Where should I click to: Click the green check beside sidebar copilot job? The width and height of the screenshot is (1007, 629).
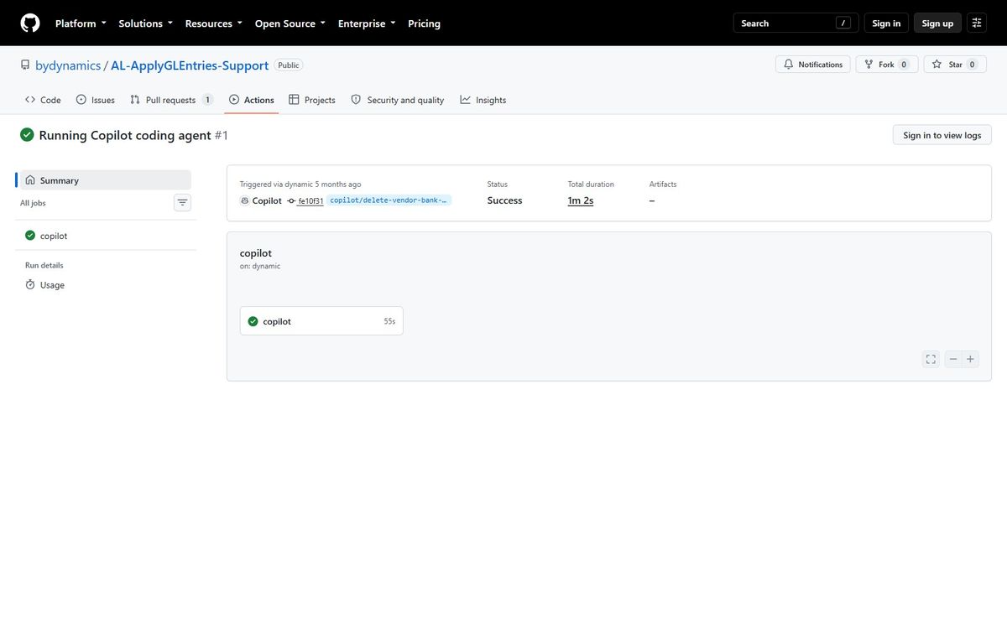click(x=30, y=236)
